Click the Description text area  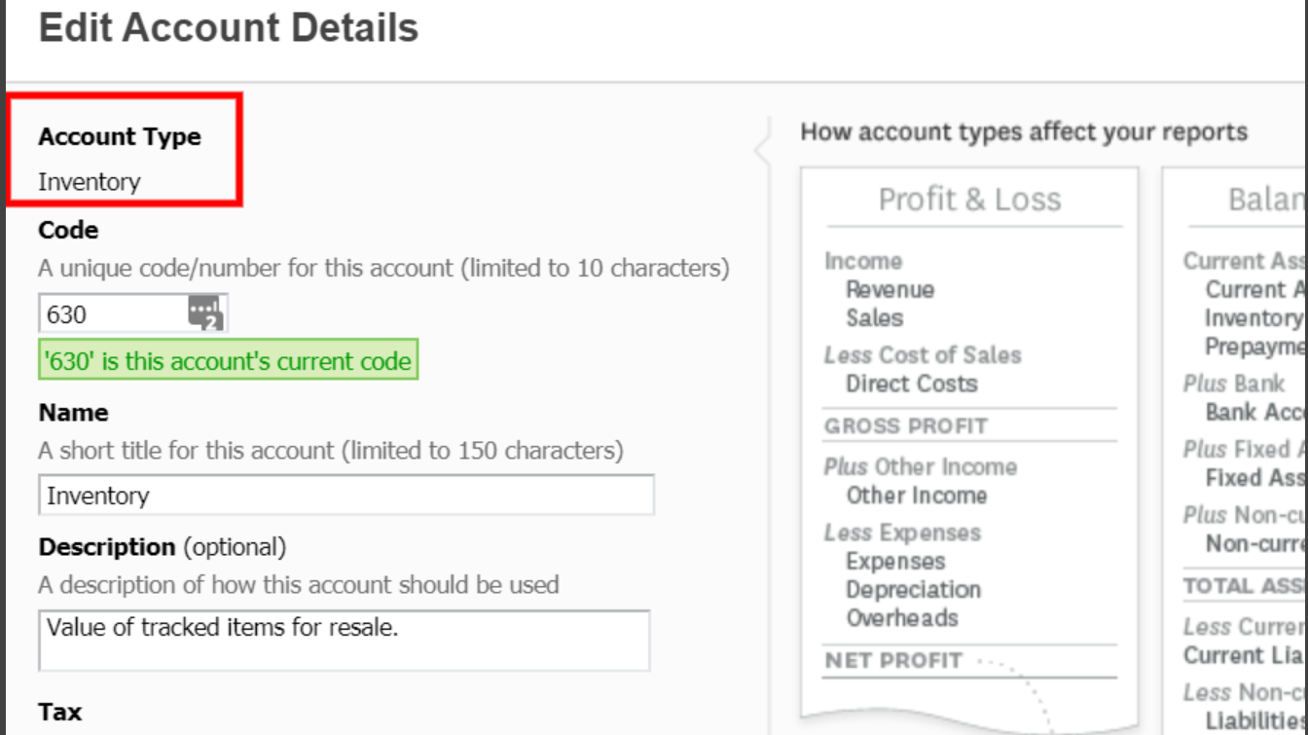tap(344, 640)
